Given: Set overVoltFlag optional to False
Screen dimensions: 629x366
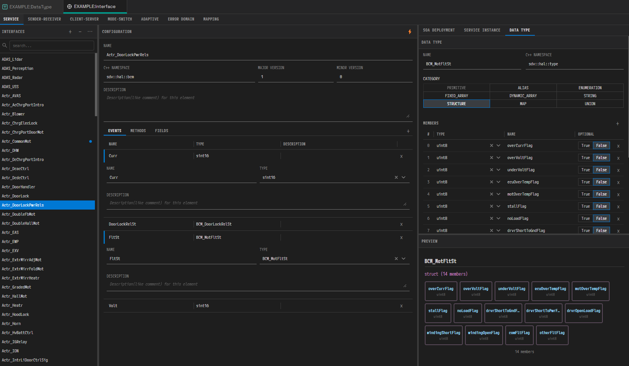Looking at the screenshot, I should coord(601,158).
